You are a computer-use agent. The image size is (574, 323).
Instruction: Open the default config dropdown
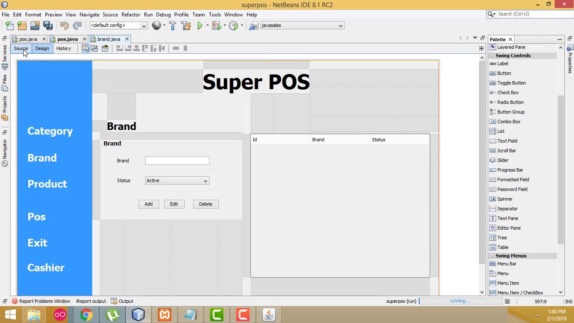[118, 26]
